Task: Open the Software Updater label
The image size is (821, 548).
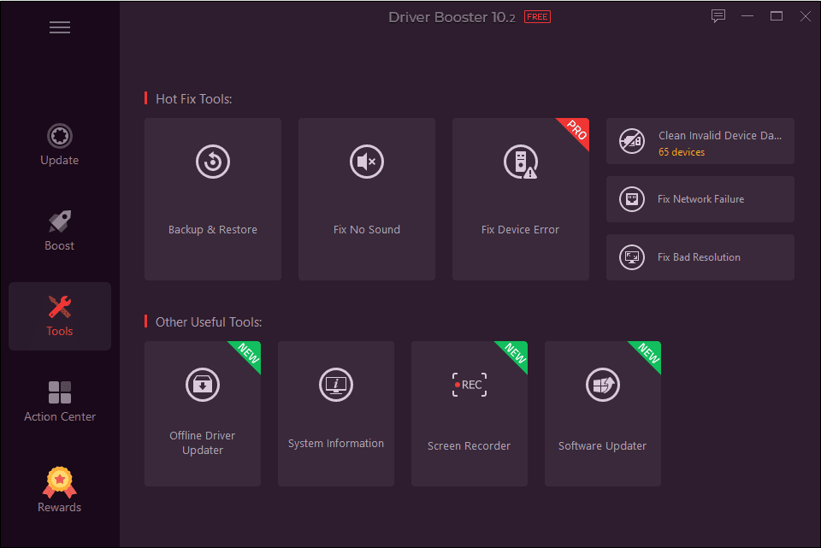Action: click(603, 446)
